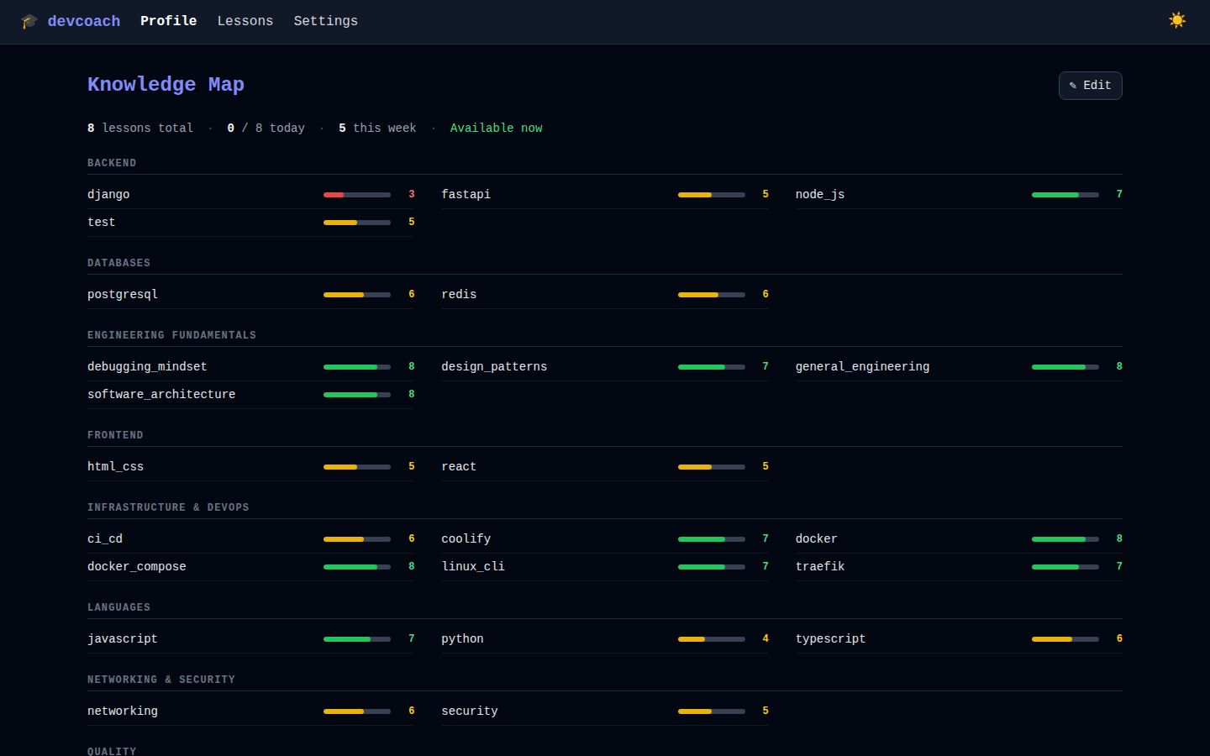The width and height of the screenshot is (1210, 756).
Task: Open the software_architecture skill row
Action: coord(161,394)
